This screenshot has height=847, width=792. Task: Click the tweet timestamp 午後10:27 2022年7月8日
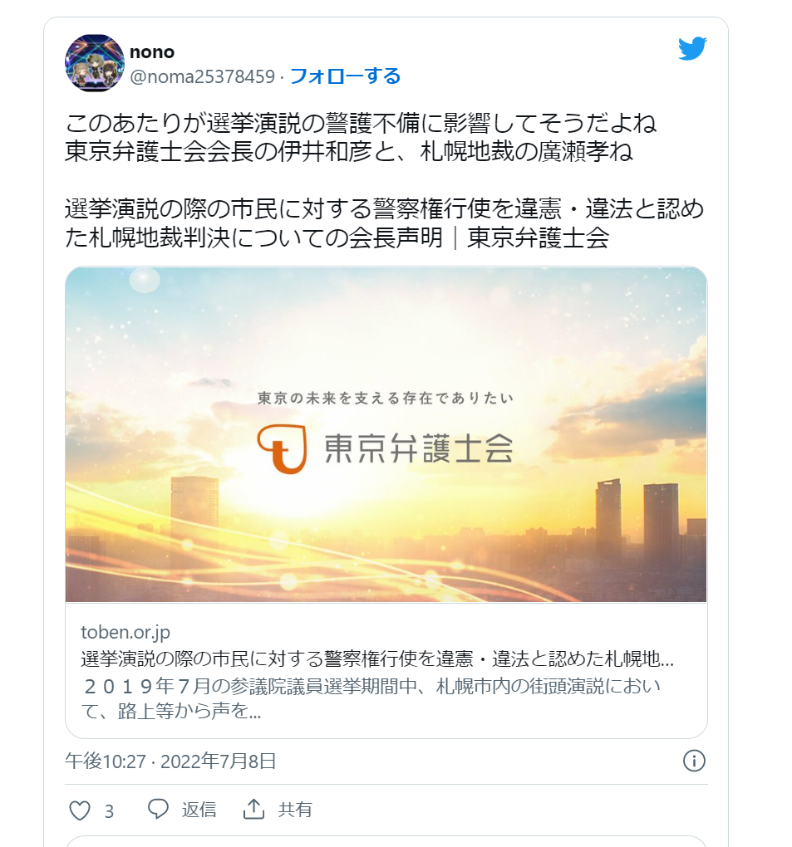(x=171, y=761)
